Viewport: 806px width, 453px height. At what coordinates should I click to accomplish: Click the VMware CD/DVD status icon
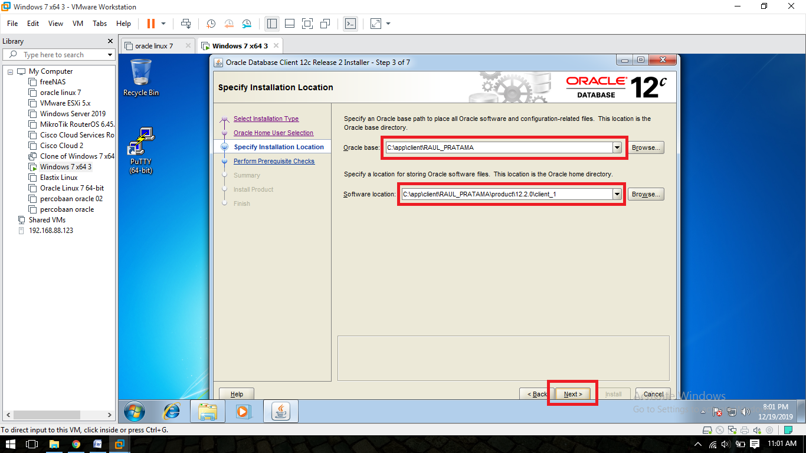point(720,430)
